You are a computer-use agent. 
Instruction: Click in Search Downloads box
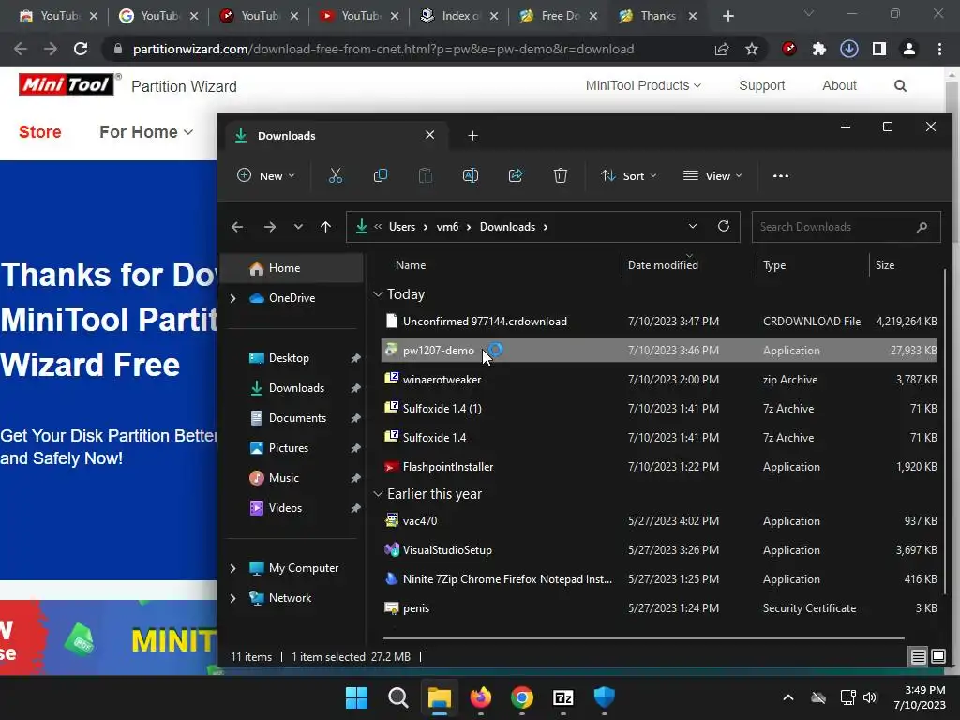point(846,227)
